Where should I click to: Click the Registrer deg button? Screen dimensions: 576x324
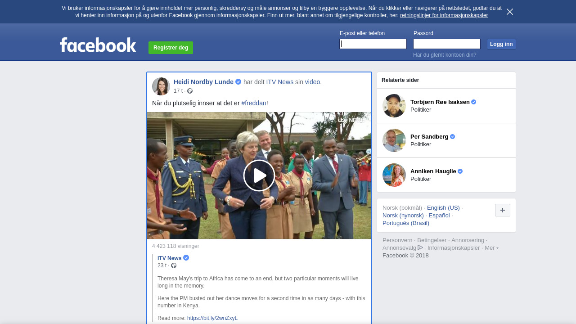171,48
